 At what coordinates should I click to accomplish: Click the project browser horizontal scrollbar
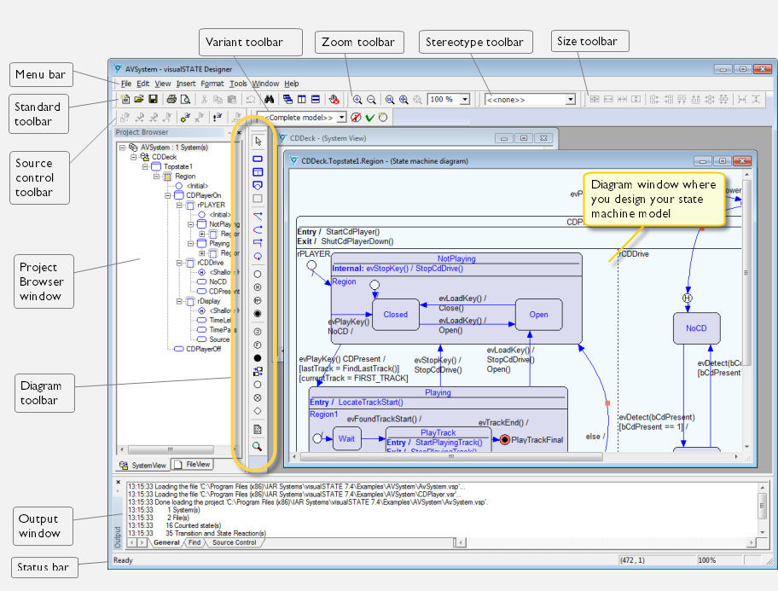171,449
